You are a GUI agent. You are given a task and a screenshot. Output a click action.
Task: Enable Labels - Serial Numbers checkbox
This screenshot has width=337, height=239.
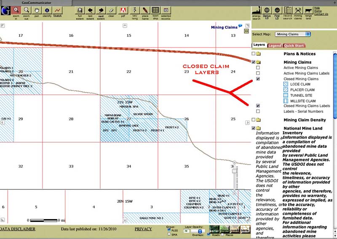(x=258, y=111)
